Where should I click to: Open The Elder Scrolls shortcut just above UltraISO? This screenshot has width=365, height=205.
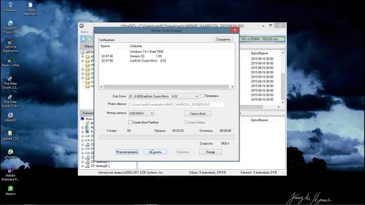(x=10, y=101)
